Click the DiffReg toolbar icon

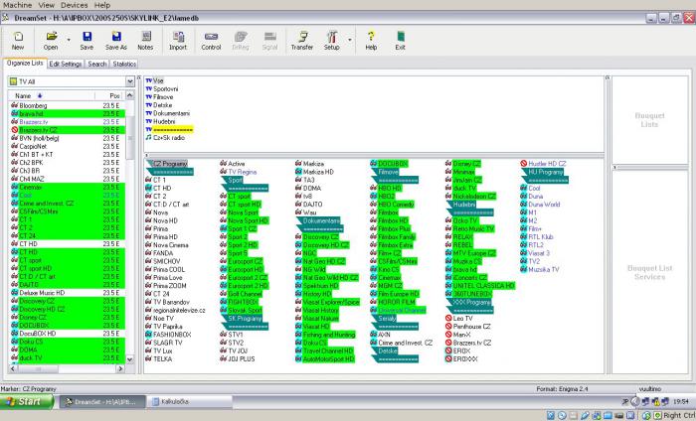pyautogui.click(x=241, y=41)
